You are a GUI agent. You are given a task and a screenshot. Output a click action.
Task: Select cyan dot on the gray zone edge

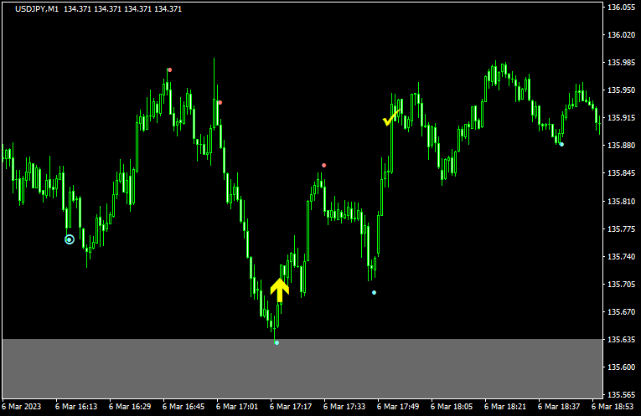277,342
